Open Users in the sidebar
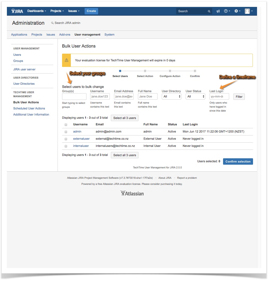Viewport: 270px width, 281px height. pyautogui.click(x=17, y=55)
